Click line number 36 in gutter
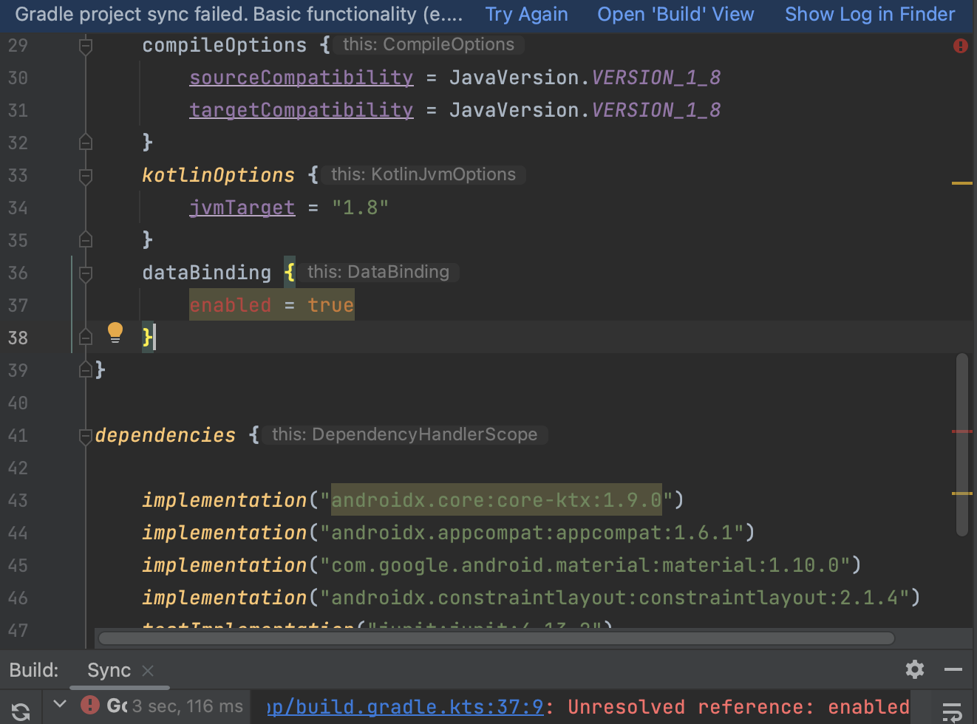 (18, 273)
